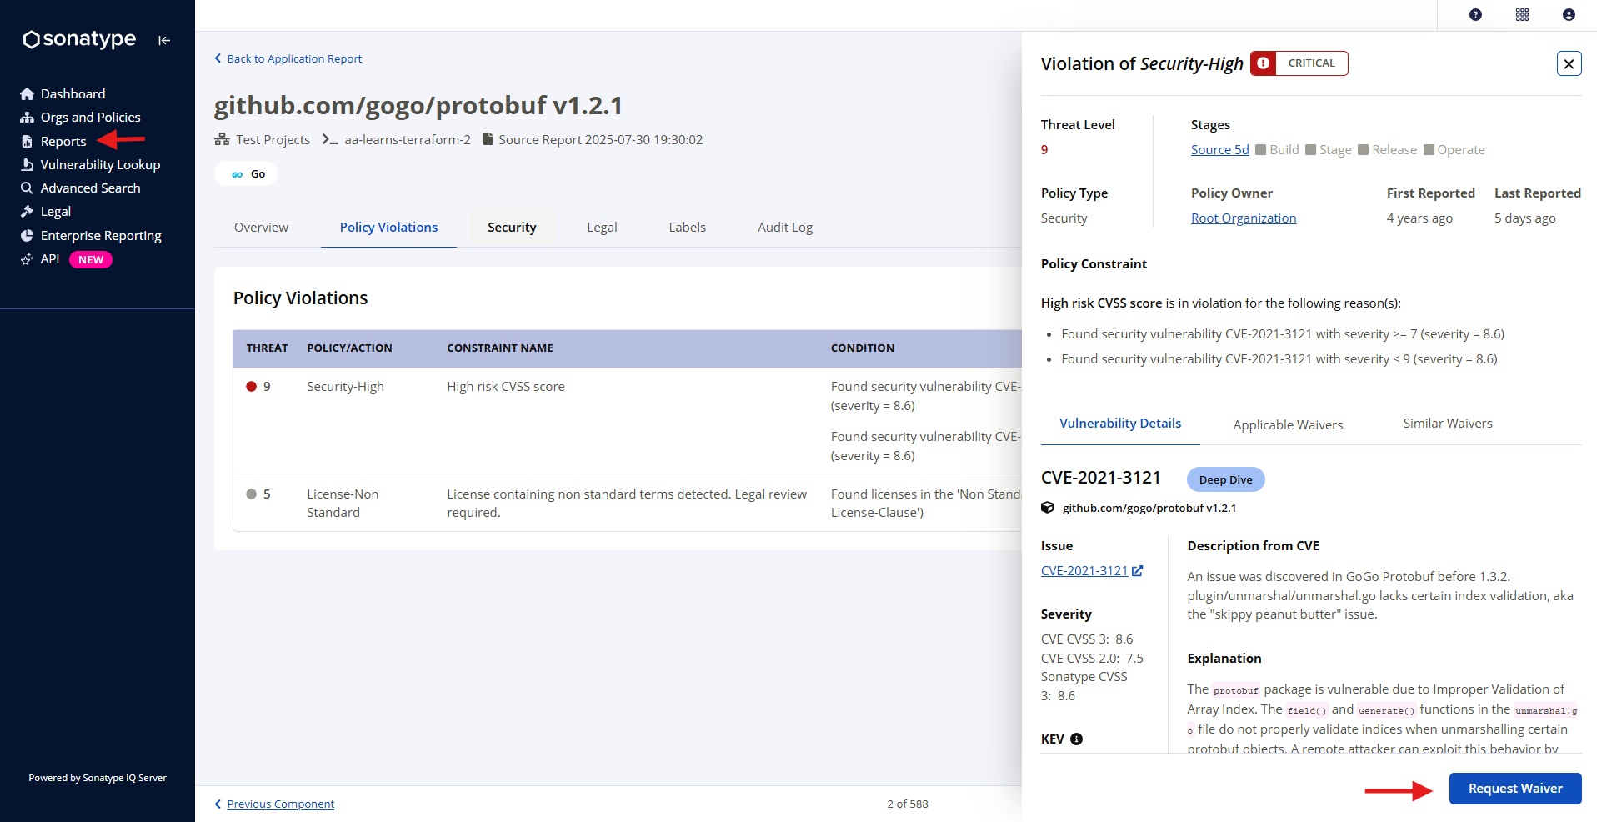Click the pink NEW badge
Image resolution: width=1597 pixels, height=822 pixels.
(91, 260)
